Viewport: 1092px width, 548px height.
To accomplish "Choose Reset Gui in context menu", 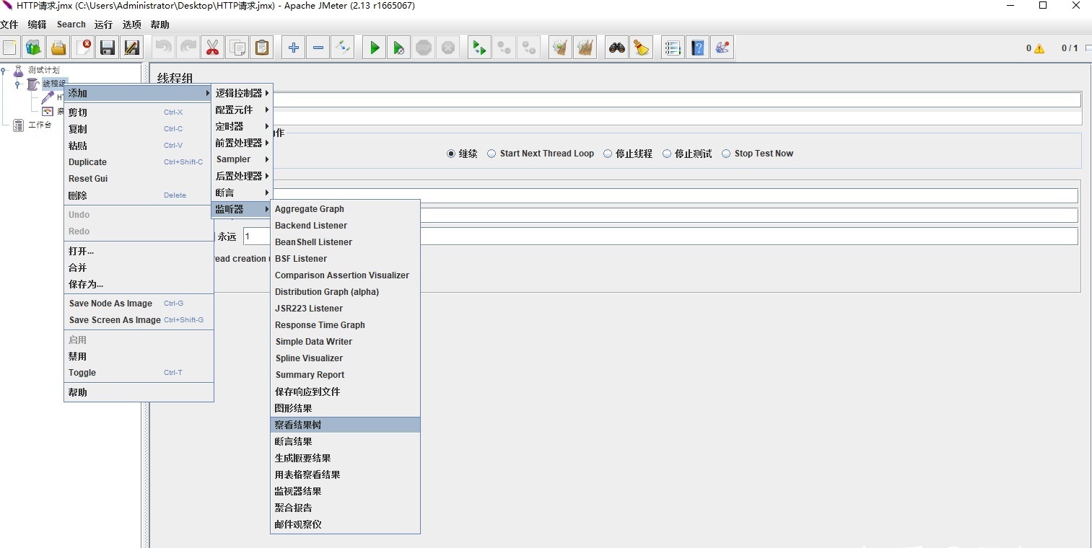I will 139,179.
